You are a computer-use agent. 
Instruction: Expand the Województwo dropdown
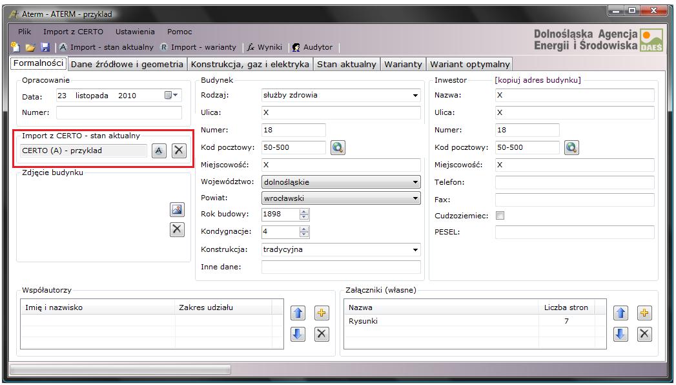coord(415,182)
